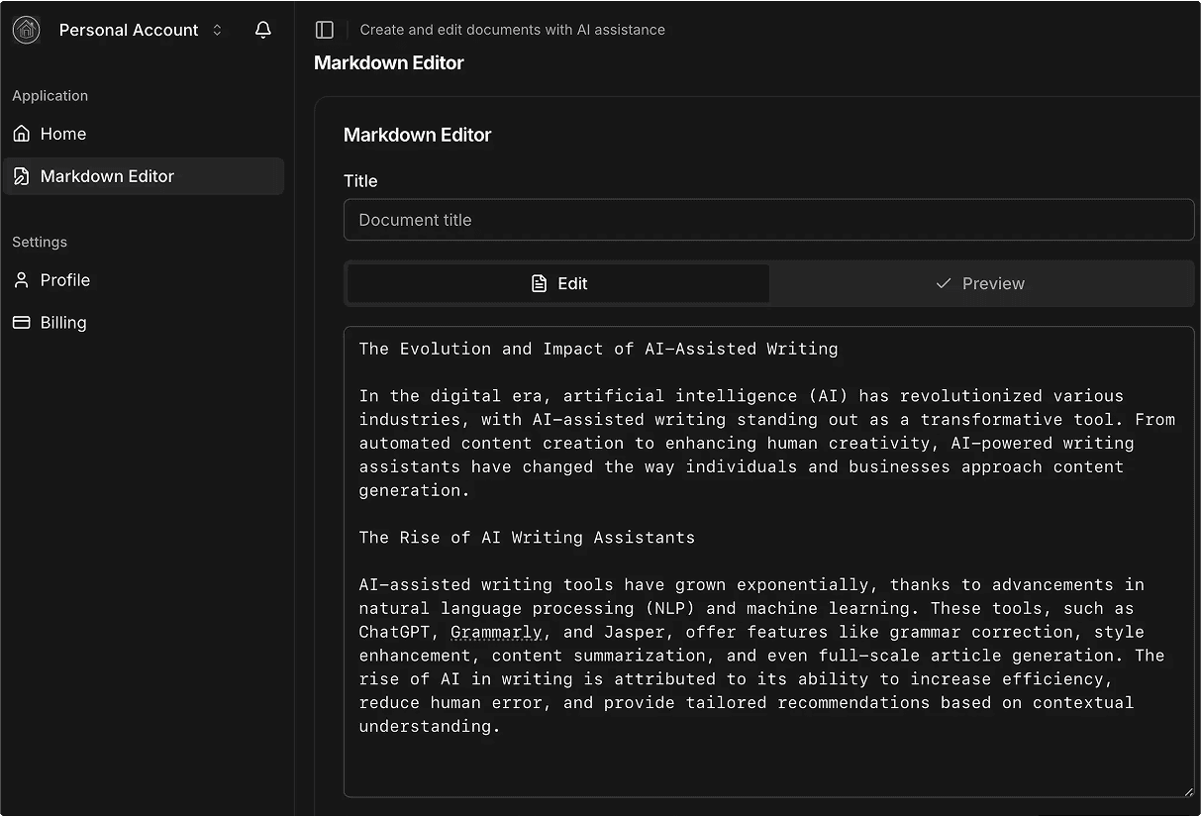
Task: Switch to the Preview tab
Action: click(980, 283)
